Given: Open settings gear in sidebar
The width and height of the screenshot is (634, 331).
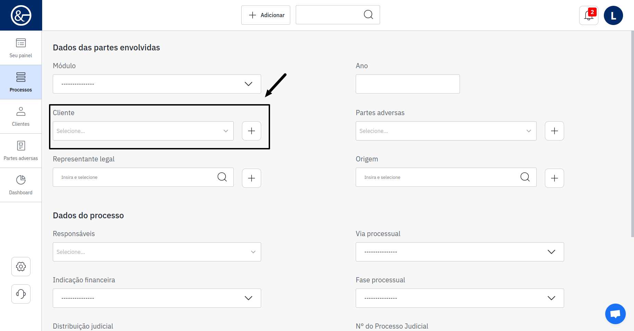Looking at the screenshot, I should point(21,267).
